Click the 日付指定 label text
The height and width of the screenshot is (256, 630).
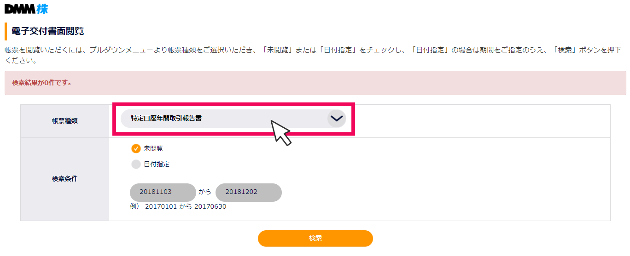coord(157,164)
